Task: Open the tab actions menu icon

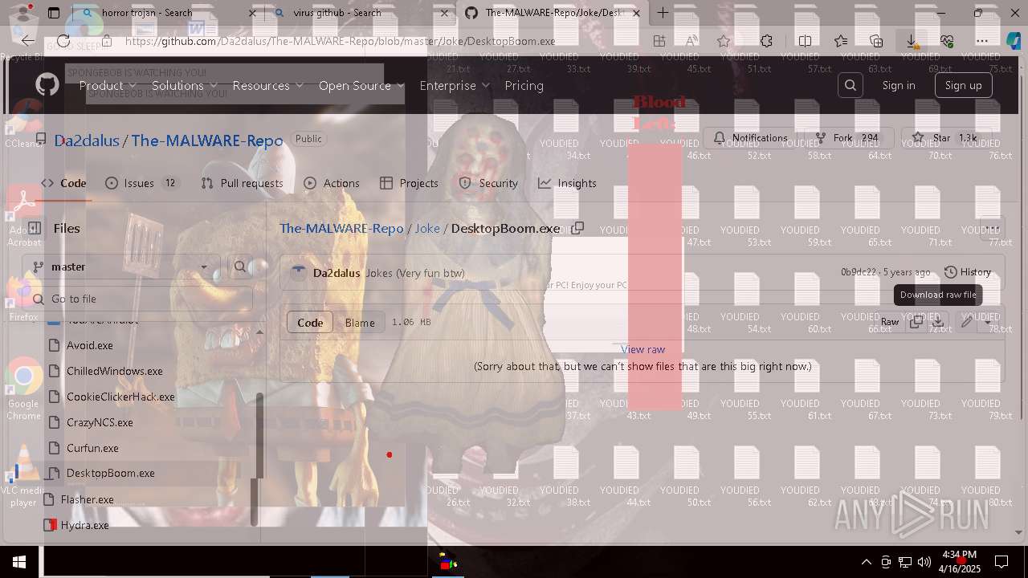Action: [54, 13]
